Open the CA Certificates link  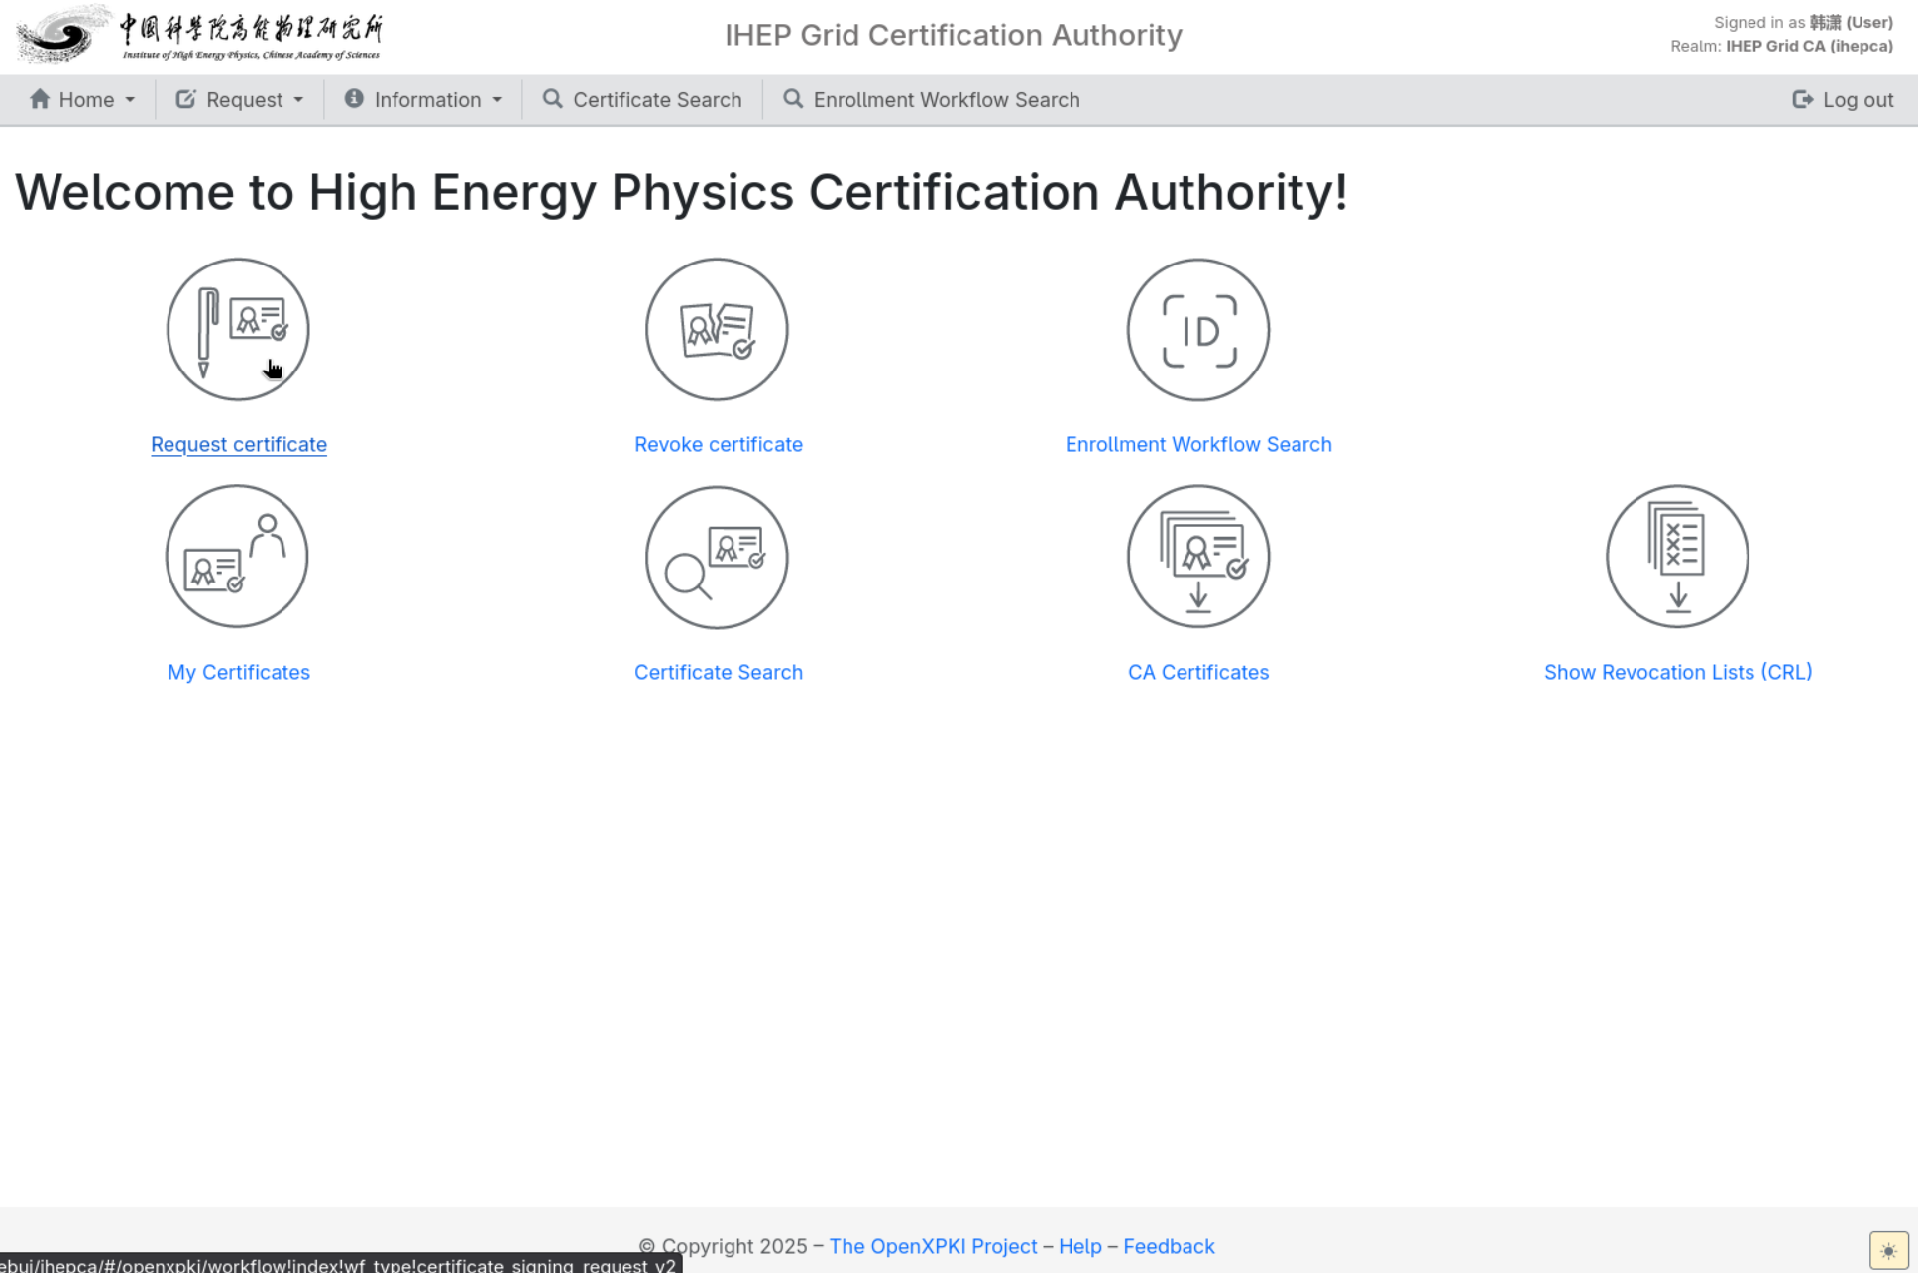point(1198,672)
